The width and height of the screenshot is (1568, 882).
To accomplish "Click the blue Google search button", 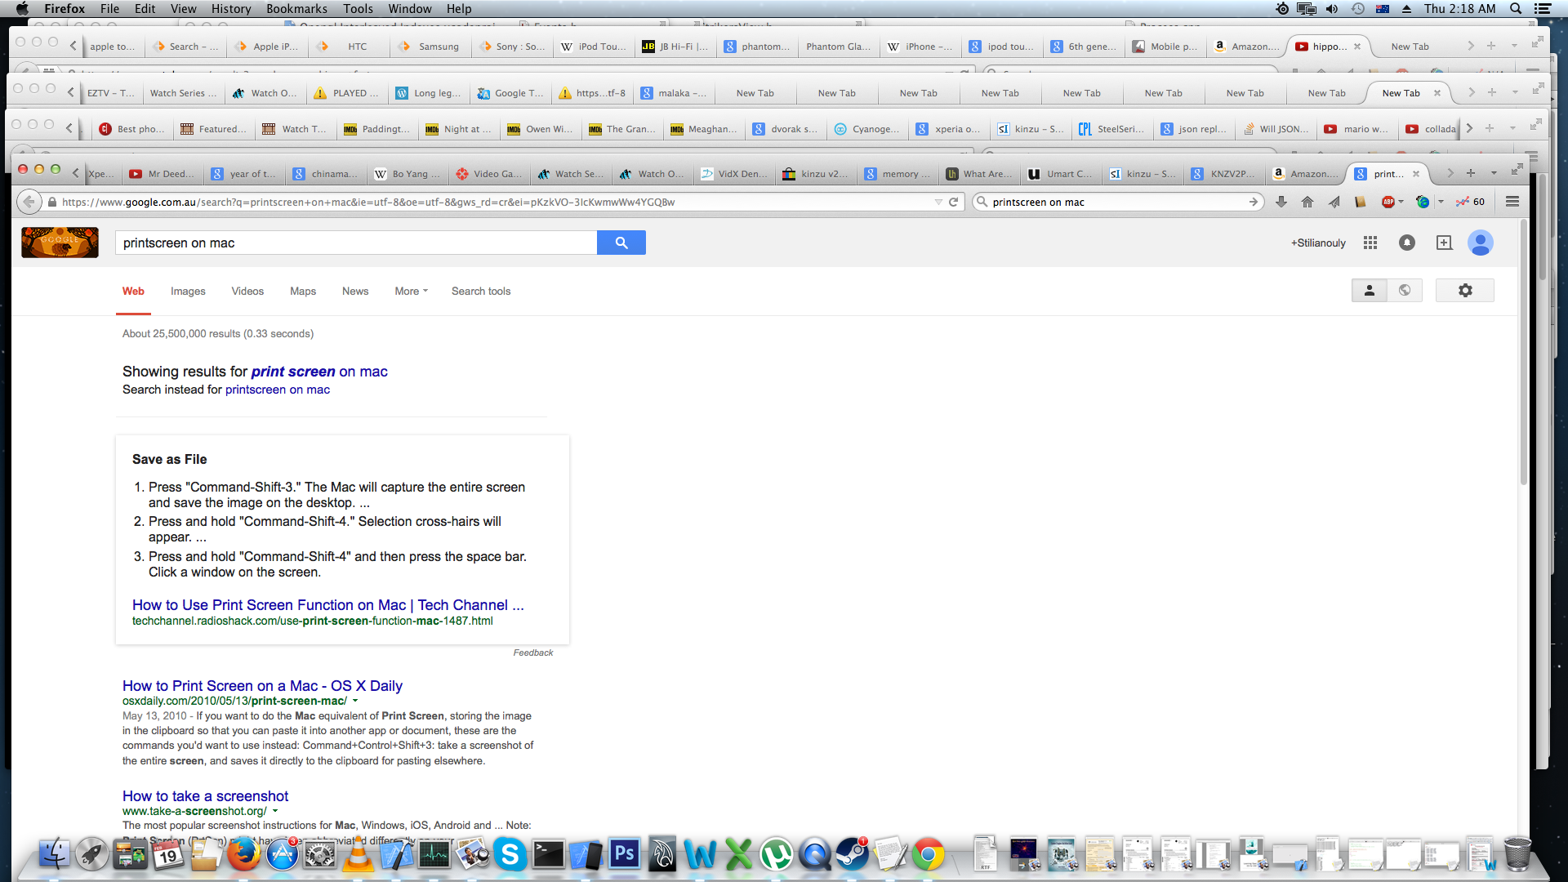I will [621, 243].
